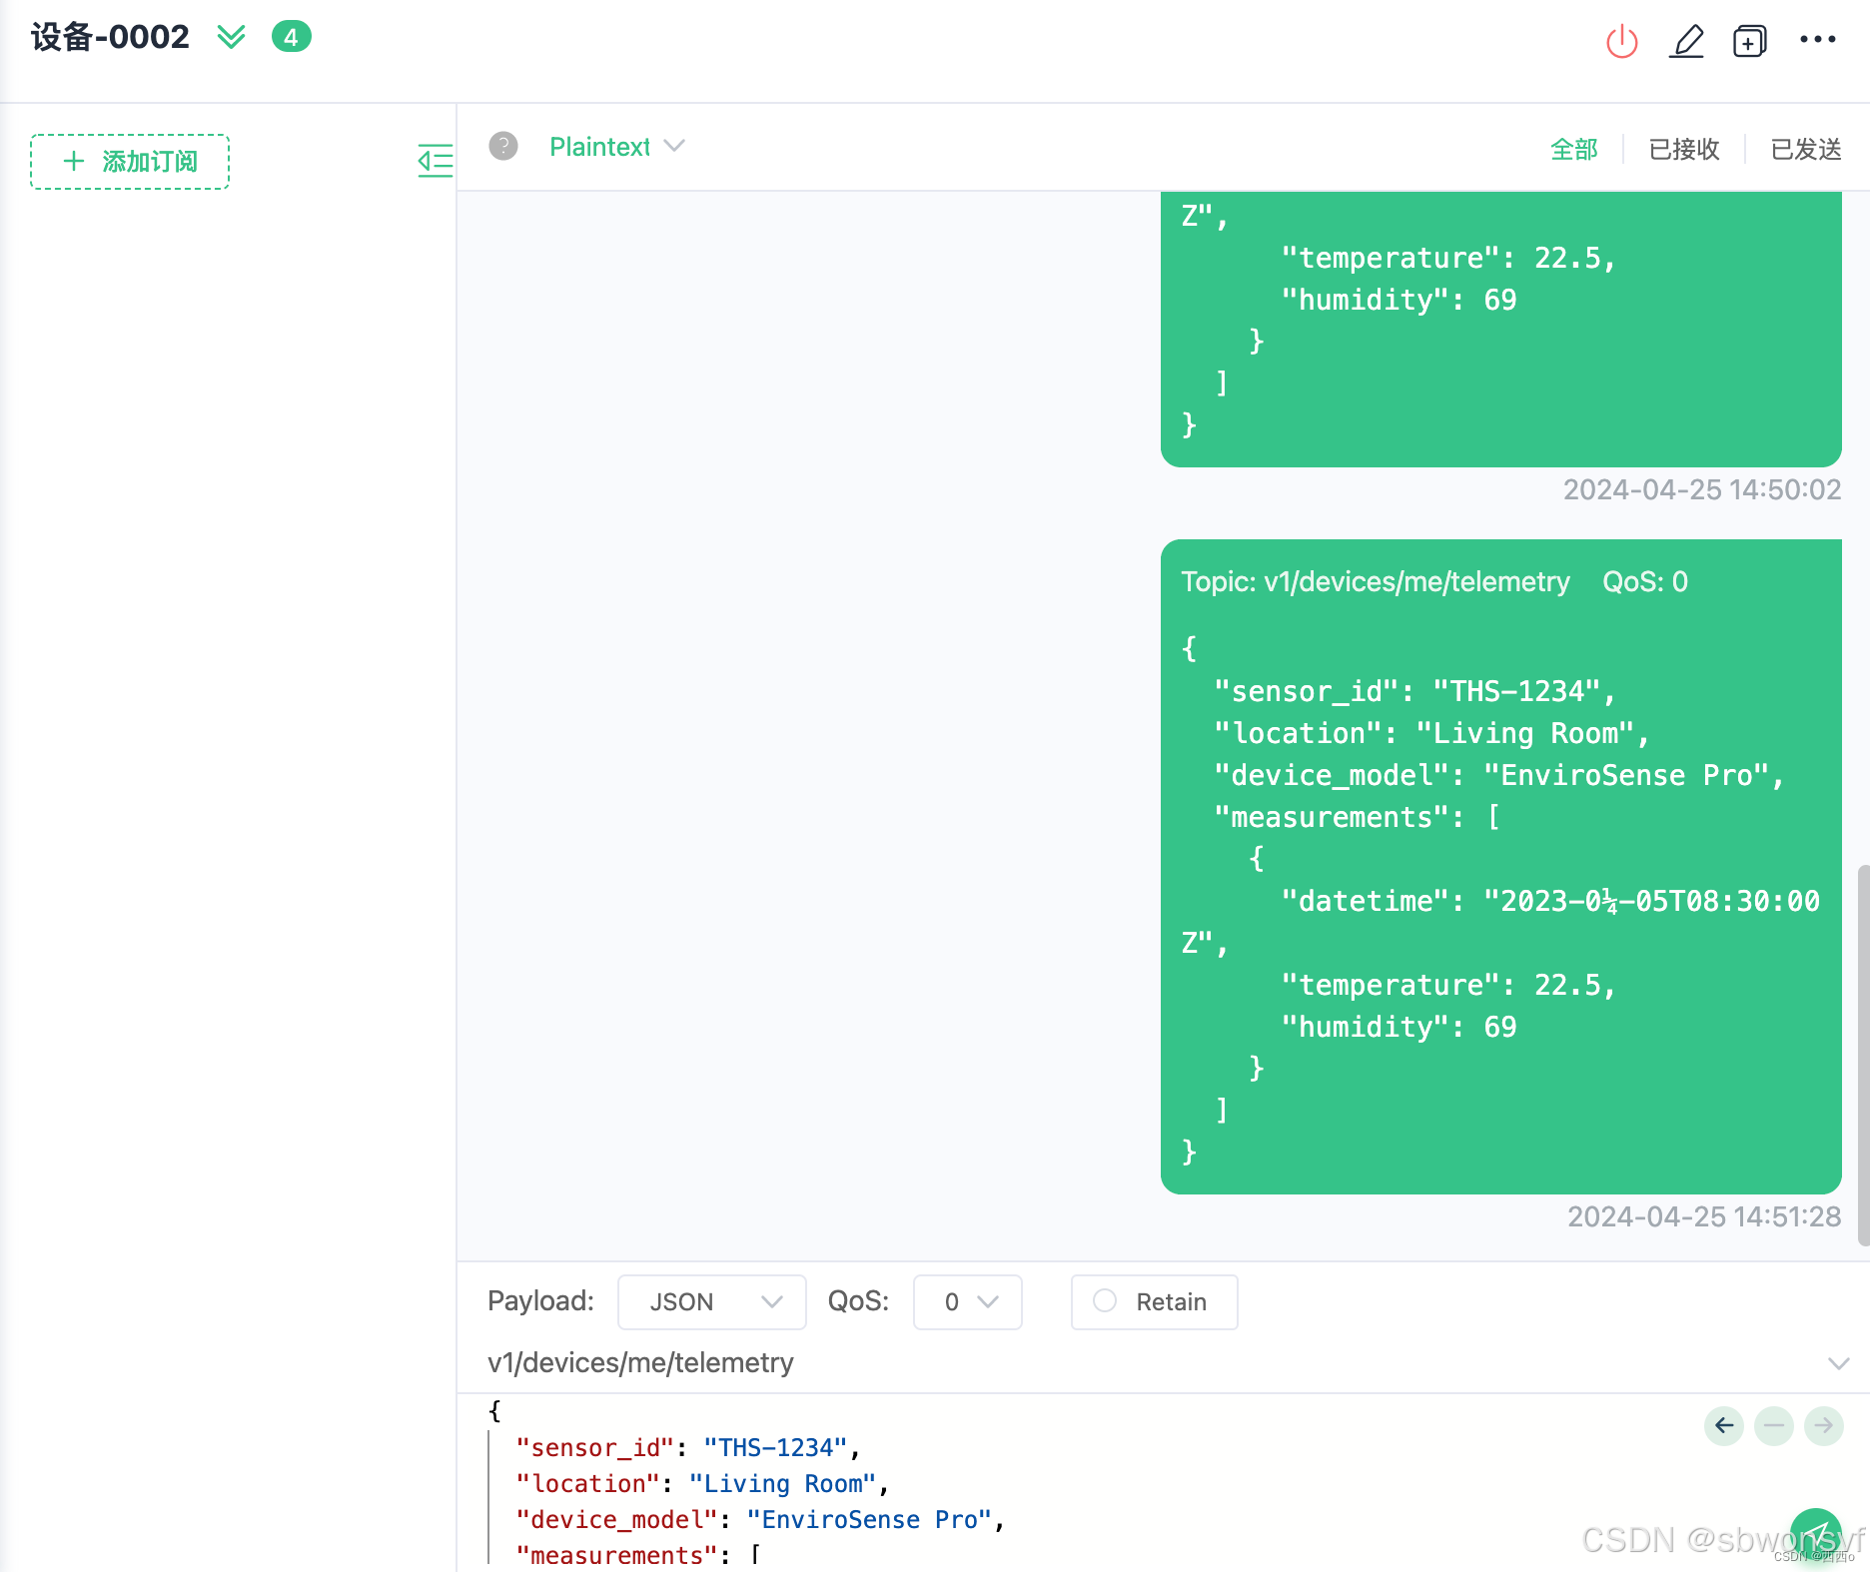Click the help icon beside Plaintext
Viewport: 1870px width, 1572px height.
point(503,146)
